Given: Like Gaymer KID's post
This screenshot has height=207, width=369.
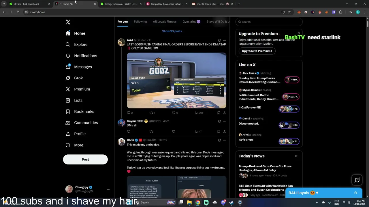Looking at the screenshot, I should tap(174, 132).
